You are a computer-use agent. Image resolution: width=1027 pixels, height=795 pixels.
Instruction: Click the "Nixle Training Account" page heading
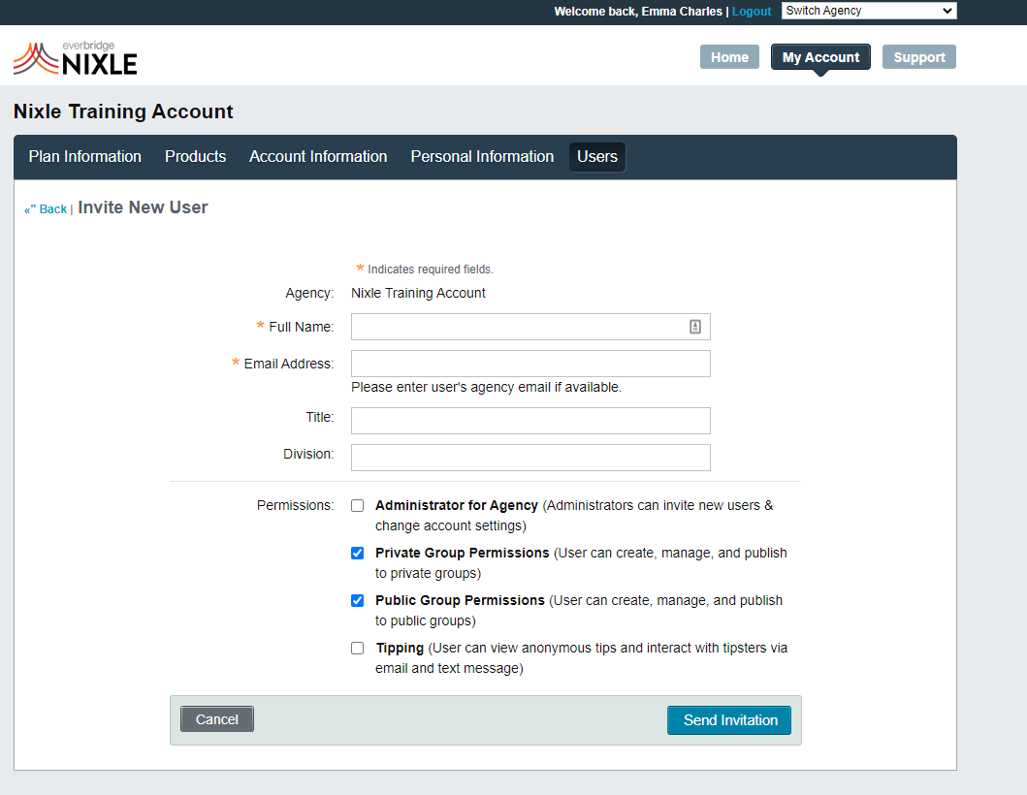(x=123, y=111)
